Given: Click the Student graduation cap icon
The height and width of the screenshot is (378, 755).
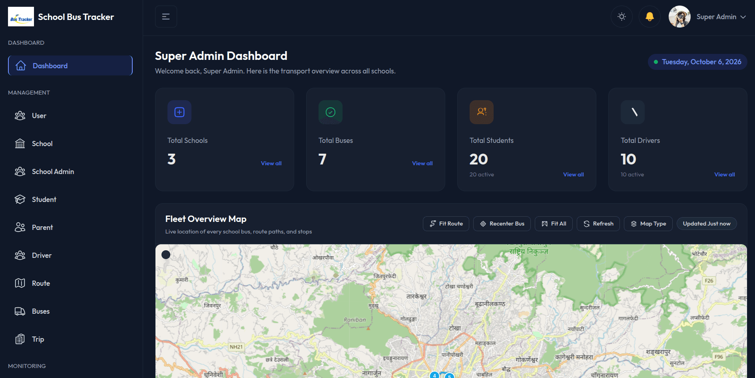Looking at the screenshot, I should click(x=20, y=200).
